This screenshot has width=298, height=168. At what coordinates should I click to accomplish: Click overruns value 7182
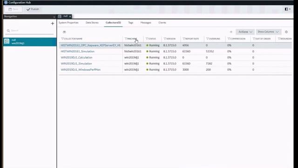point(209,63)
